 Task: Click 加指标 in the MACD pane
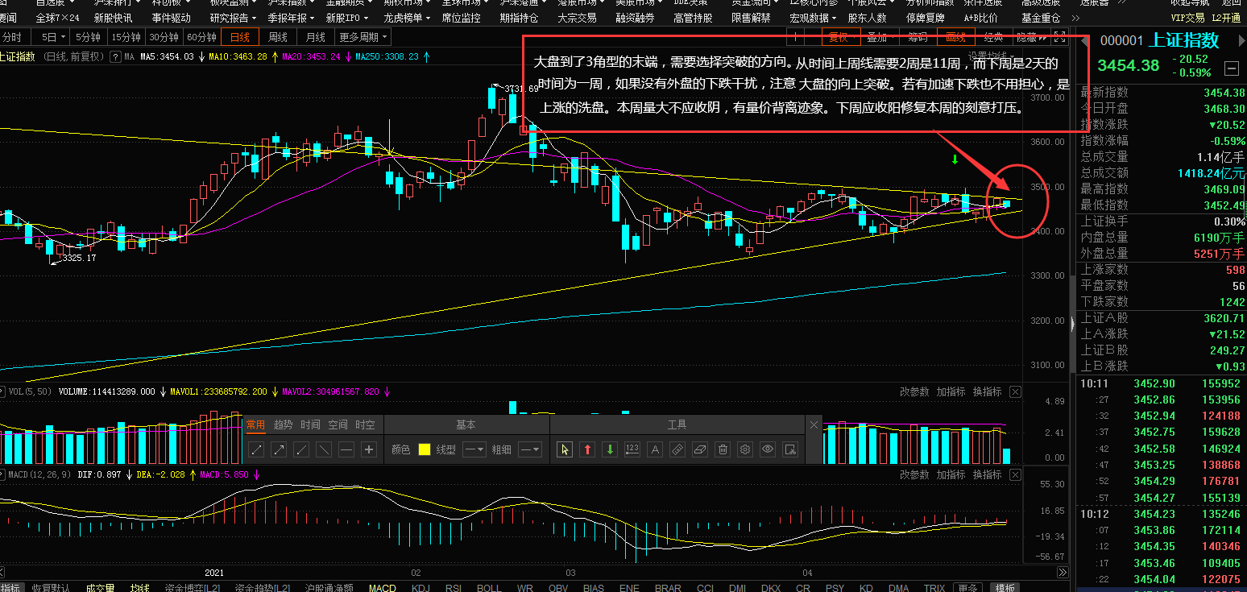(x=951, y=475)
